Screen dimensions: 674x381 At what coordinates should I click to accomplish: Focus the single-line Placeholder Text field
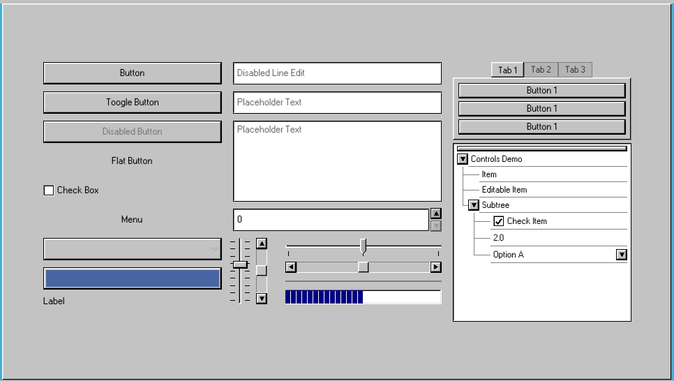(x=338, y=103)
